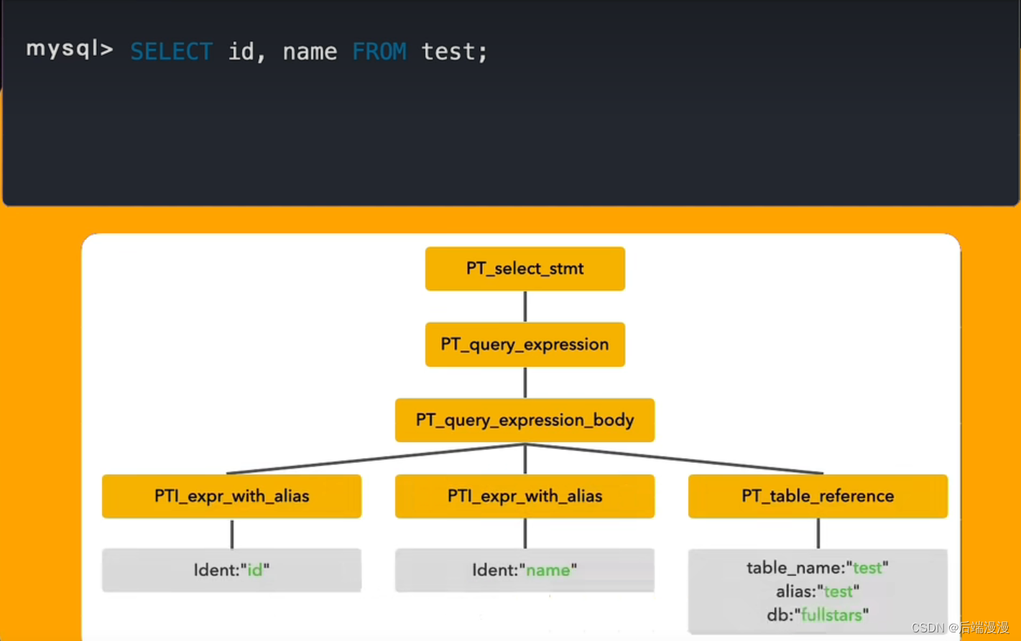Click the mysql> prompt text

(x=70, y=49)
